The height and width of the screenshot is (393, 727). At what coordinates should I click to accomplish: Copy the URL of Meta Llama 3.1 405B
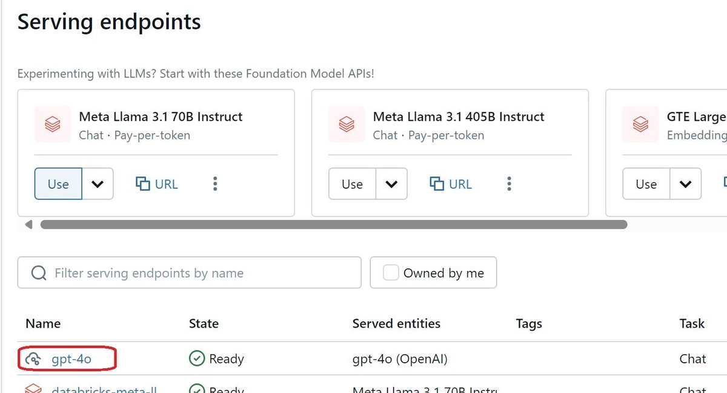click(x=450, y=184)
